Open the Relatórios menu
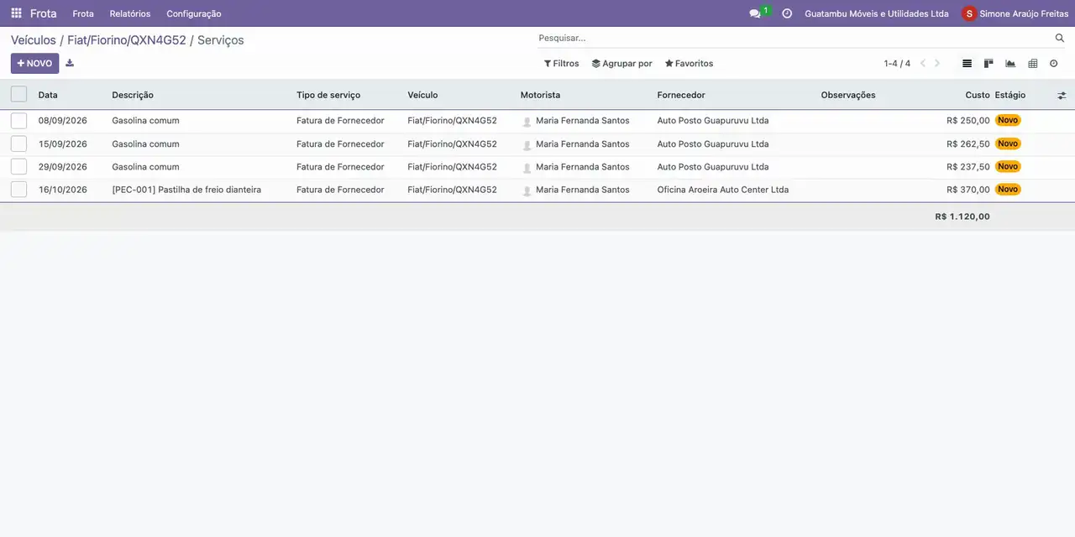 point(130,13)
